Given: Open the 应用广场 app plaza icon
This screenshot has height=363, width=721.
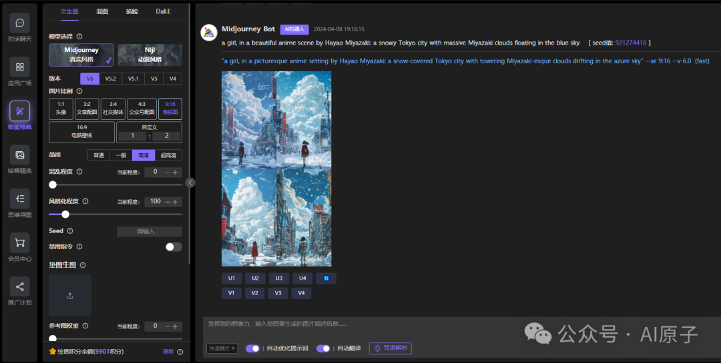Looking at the screenshot, I should click(20, 67).
